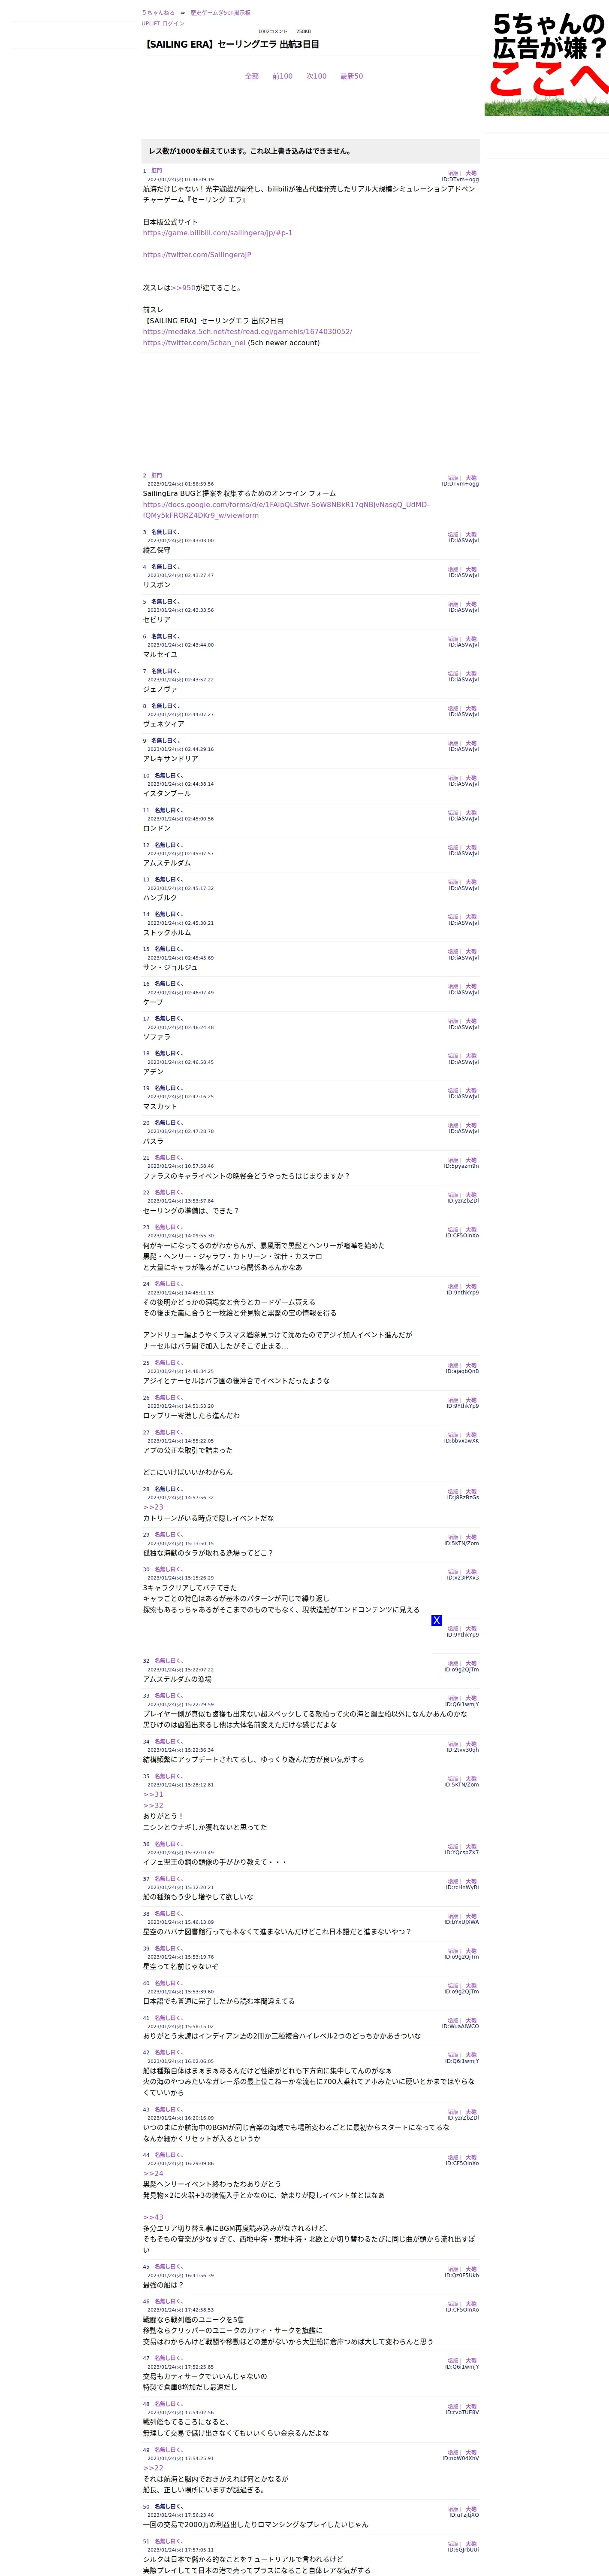
Task: Click 垢版 link on post 2
Action: click(452, 478)
